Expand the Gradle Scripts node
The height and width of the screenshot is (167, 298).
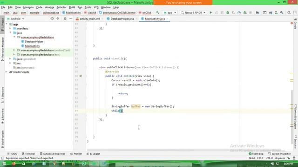pos(7,72)
